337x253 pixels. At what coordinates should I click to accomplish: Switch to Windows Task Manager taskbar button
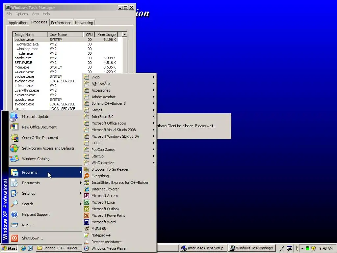252,248
